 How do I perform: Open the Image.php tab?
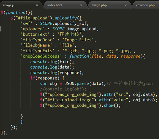[99, 5]
